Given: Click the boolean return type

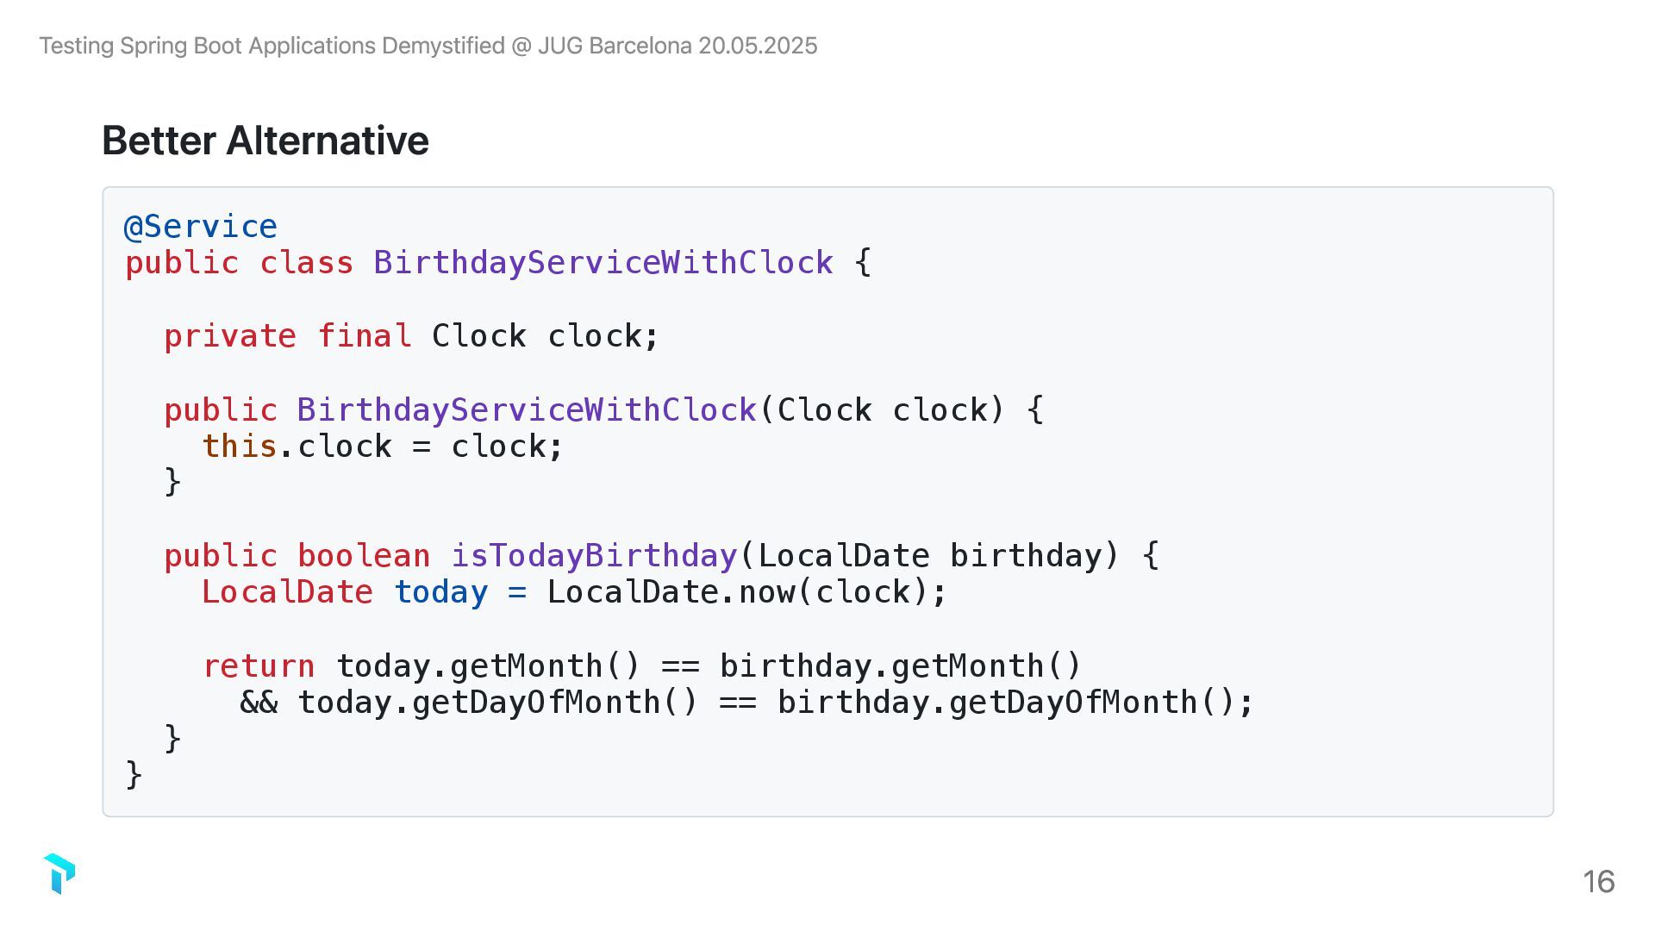Looking at the screenshot, I should pyautogui.click(x=363, y=556).
